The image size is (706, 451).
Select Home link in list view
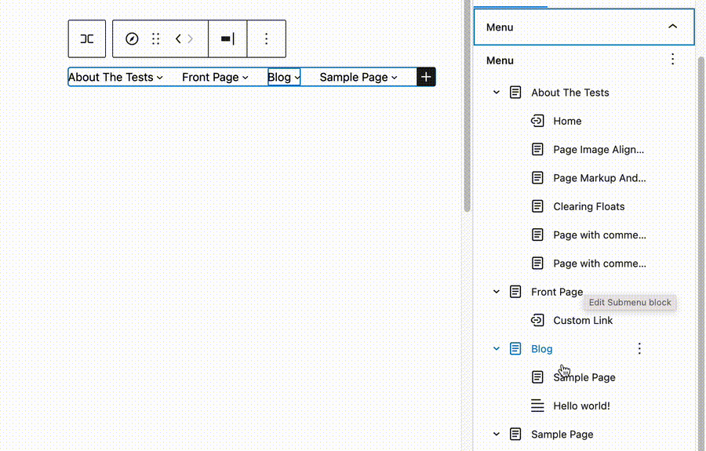coord(567,121)
